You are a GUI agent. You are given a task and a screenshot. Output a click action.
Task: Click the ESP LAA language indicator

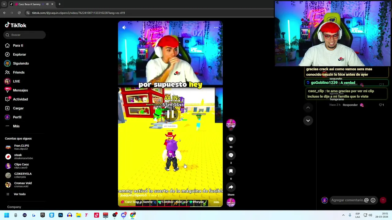click(358, 215)
